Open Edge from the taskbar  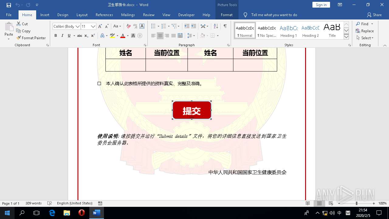point(52,213)
